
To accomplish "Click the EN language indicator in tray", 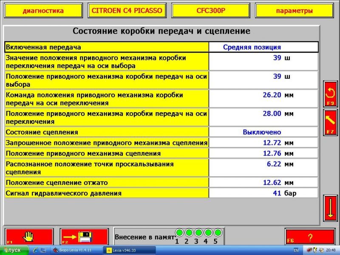I will pyautogui.click(x=296, y=250).
